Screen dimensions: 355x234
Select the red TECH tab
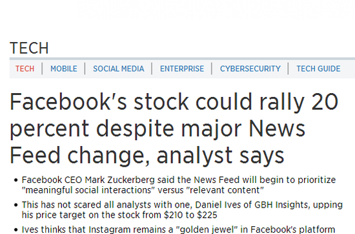click(25, 69)
